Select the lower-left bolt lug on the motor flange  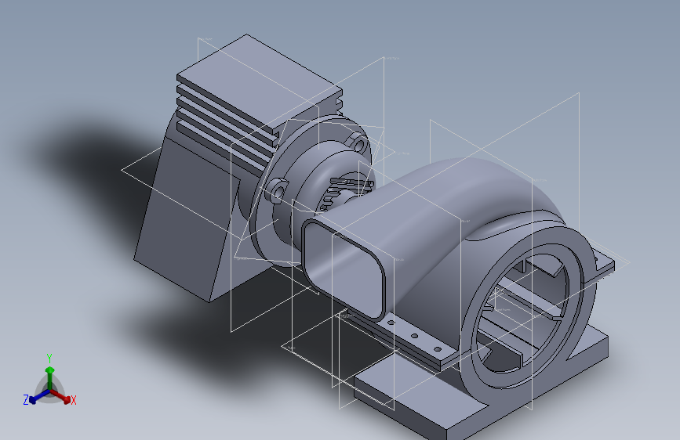click(277, 190)
